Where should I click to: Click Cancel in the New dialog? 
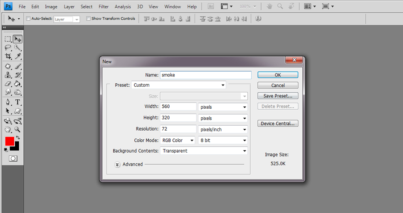(x=278, y=85)
